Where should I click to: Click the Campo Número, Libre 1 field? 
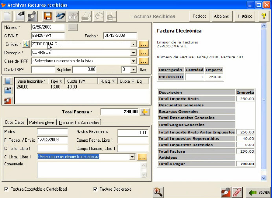133,149
